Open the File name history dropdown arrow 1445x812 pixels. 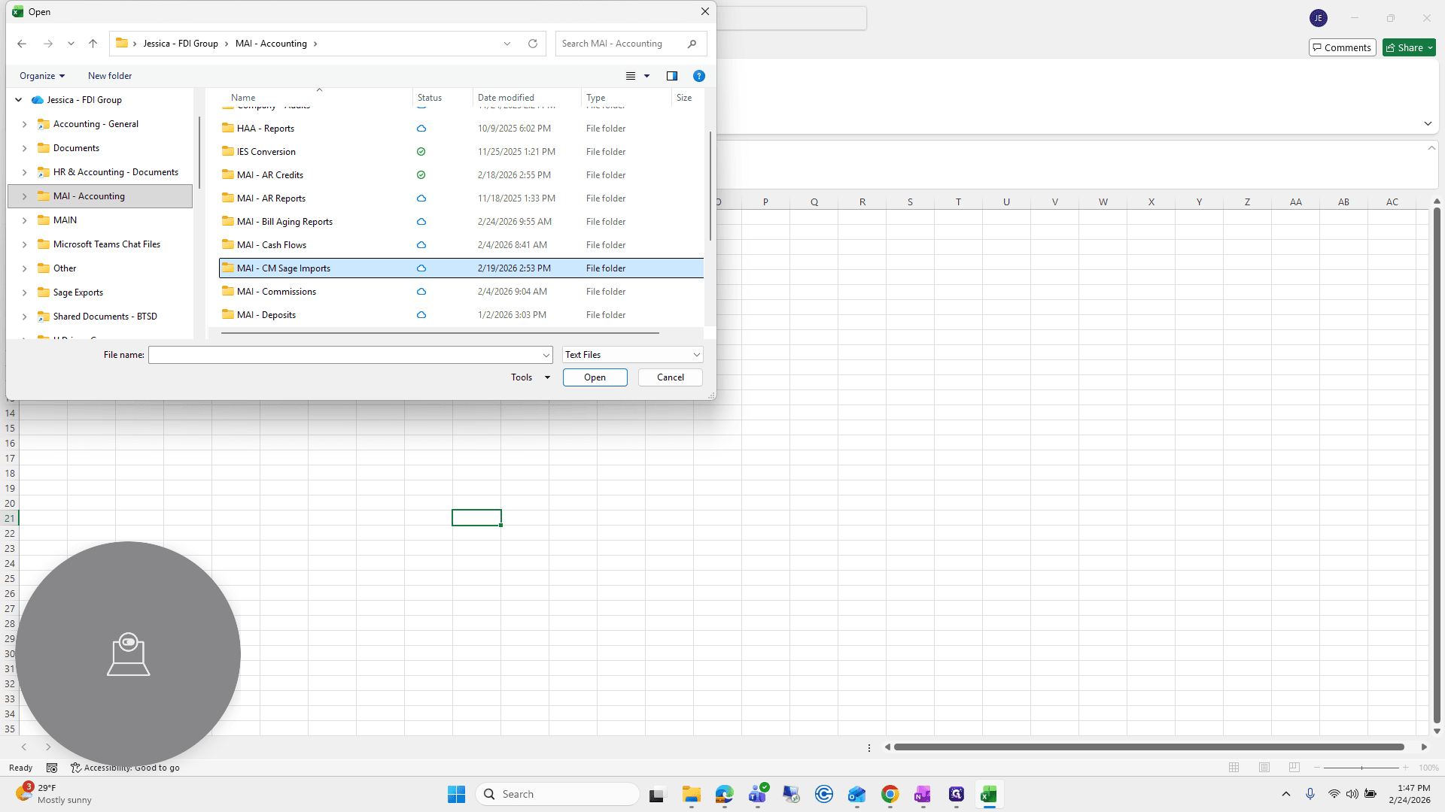(x=546, y=355)
